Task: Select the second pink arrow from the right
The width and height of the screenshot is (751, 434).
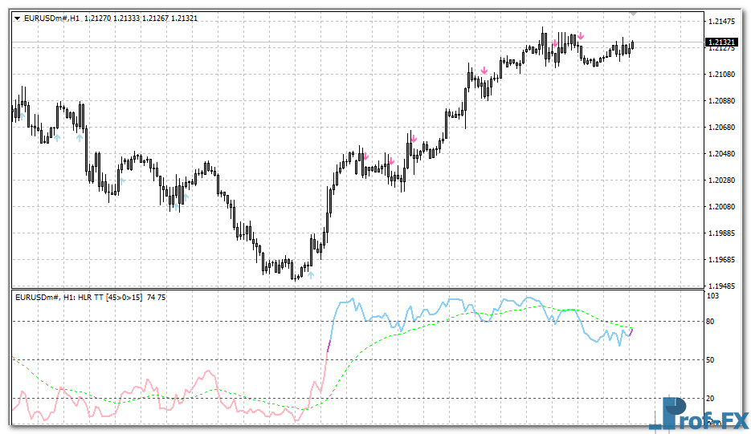Action: point(554,43)
